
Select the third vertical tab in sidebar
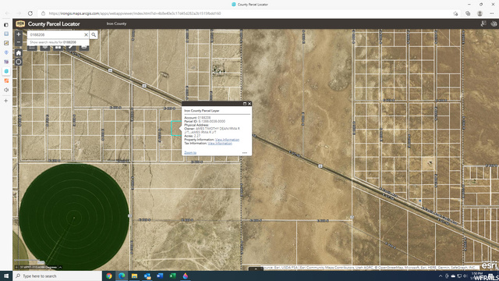6,43
